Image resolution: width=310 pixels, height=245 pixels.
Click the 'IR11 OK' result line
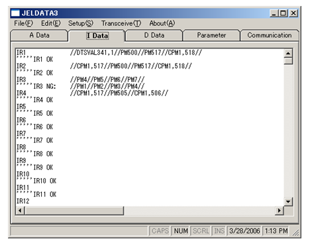(x=45, y=194)
